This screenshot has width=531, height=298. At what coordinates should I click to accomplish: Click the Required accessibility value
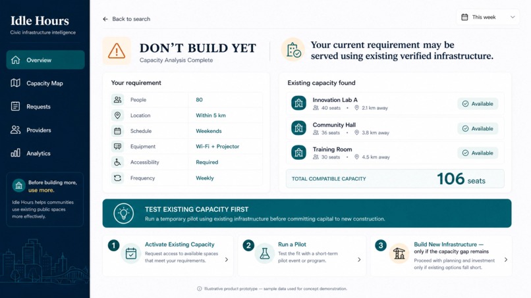point(207,162)
